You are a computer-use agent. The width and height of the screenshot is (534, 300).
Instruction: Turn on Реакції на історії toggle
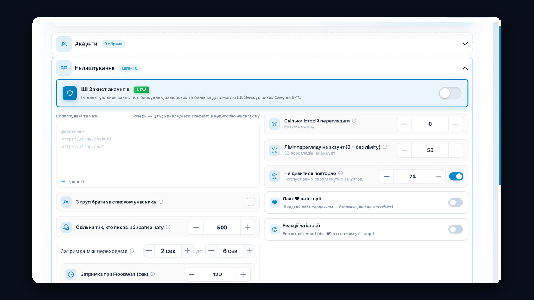456,229
